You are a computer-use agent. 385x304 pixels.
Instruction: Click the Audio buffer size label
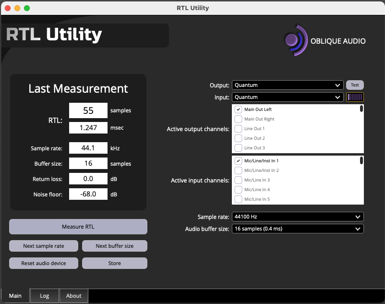pos(207,229)
